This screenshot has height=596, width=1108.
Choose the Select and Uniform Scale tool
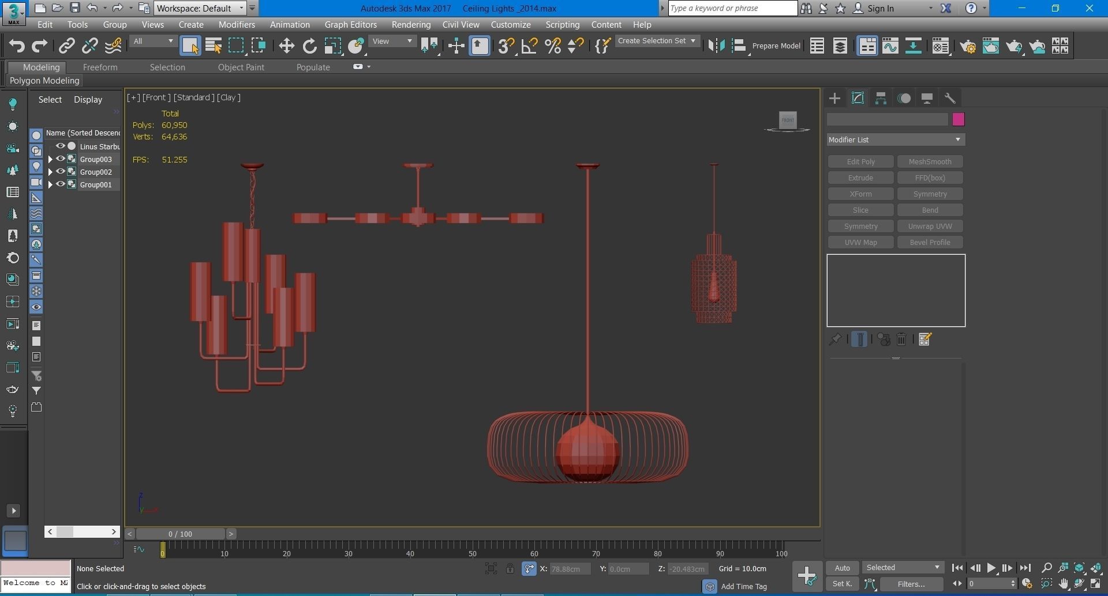[332, 46]
